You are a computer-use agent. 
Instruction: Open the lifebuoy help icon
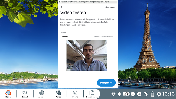coord(159,94)
